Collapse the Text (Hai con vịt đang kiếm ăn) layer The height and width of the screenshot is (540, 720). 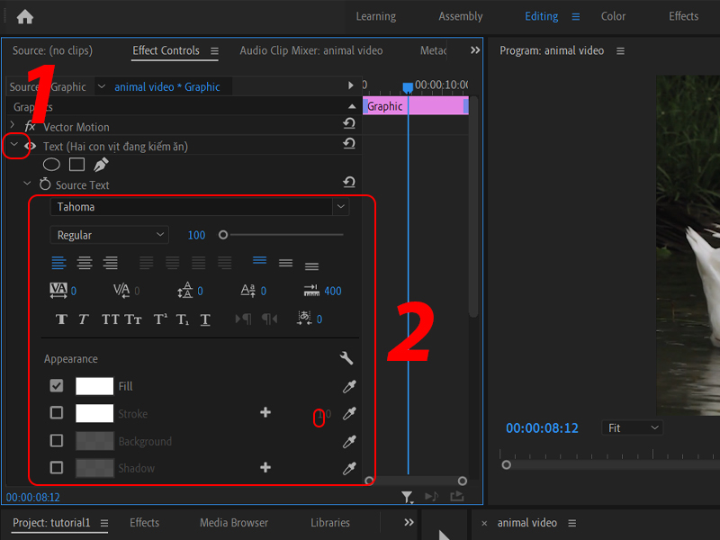(x=13, y=145)
